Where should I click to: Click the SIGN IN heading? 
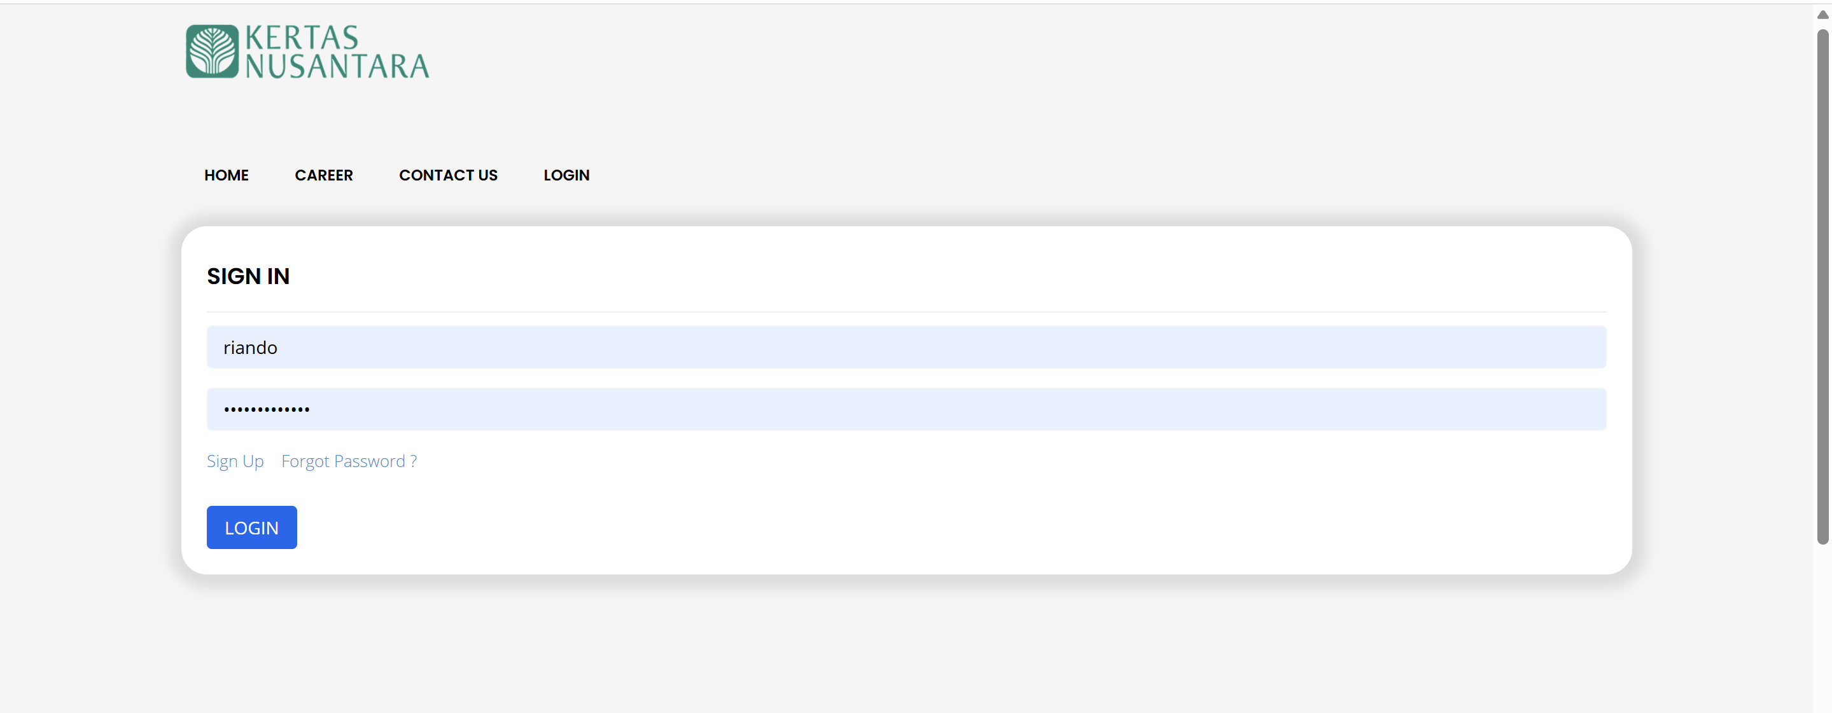click(x=248, y=276)
